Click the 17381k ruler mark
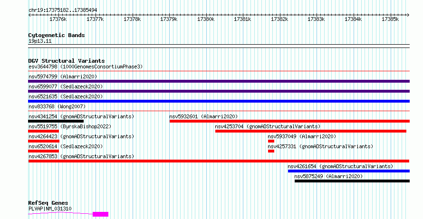The image size is (423, 219). [242, 19]
